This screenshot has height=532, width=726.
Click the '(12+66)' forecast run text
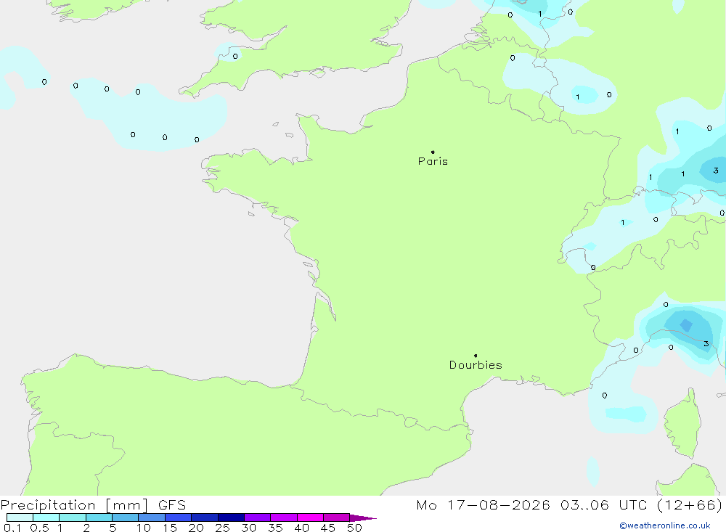[690, 505]
